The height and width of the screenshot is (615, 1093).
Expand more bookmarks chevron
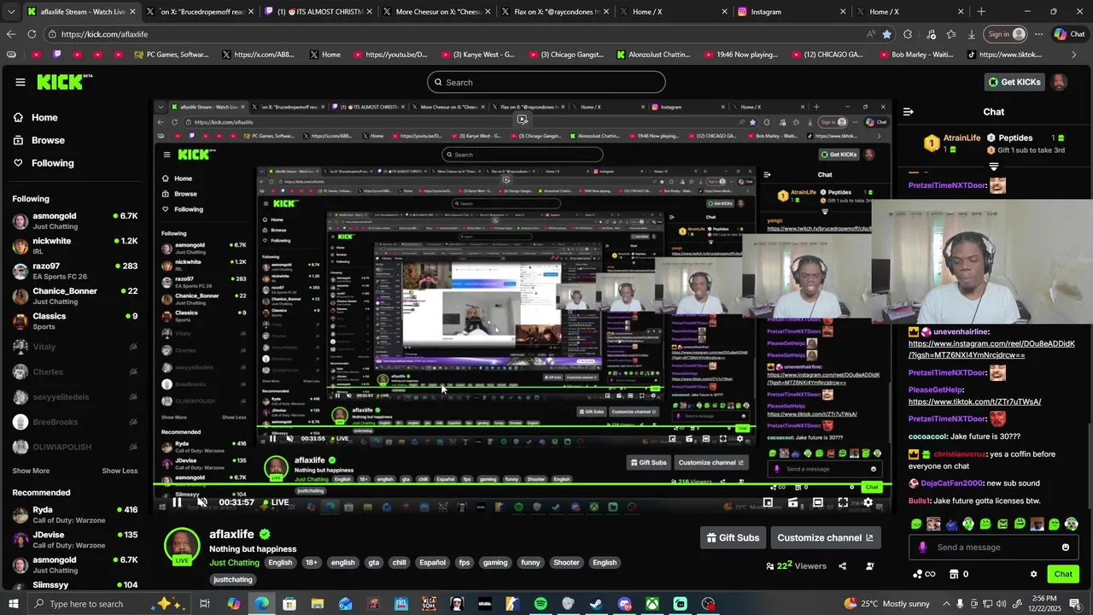click(1074, 55)
